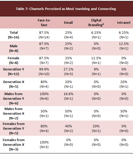Click Males from Generation X row label
The width and height of the screenshot is (133, 154).
(x=14, y=114)
